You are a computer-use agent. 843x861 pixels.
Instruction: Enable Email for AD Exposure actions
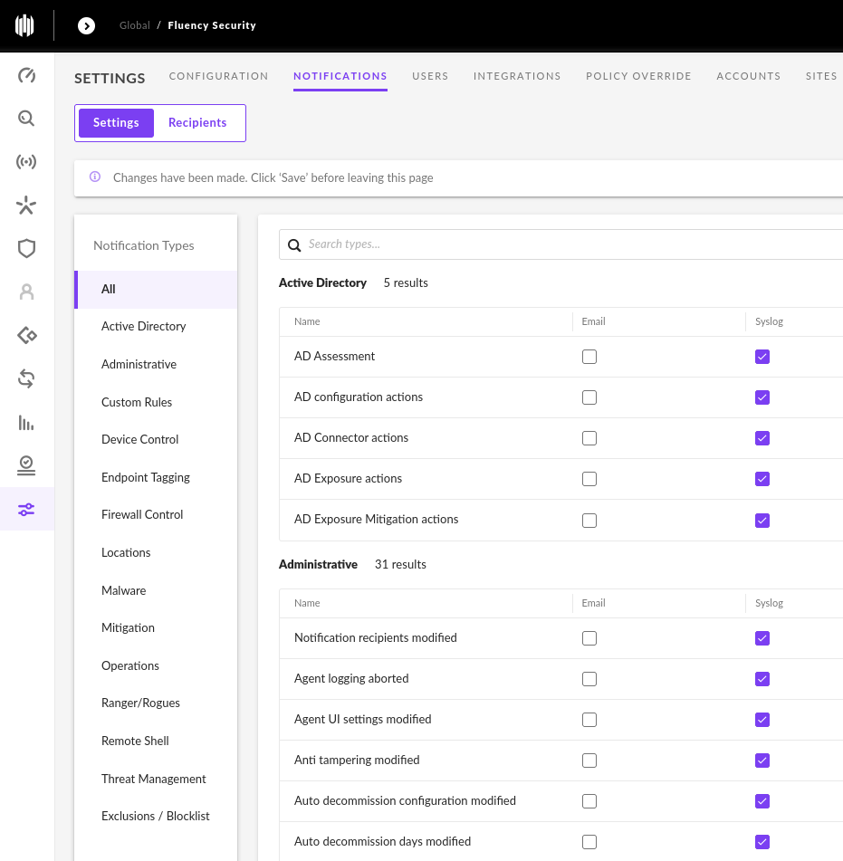589,479
